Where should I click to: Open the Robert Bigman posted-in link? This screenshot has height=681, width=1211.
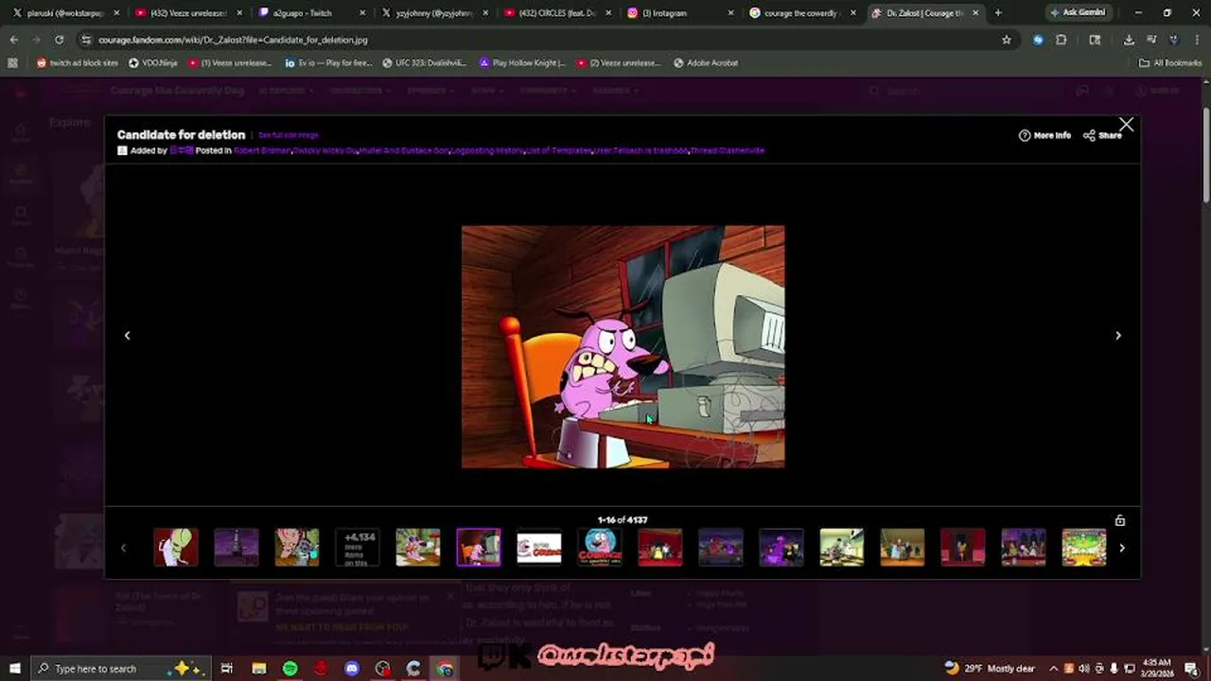click(262, 150)
